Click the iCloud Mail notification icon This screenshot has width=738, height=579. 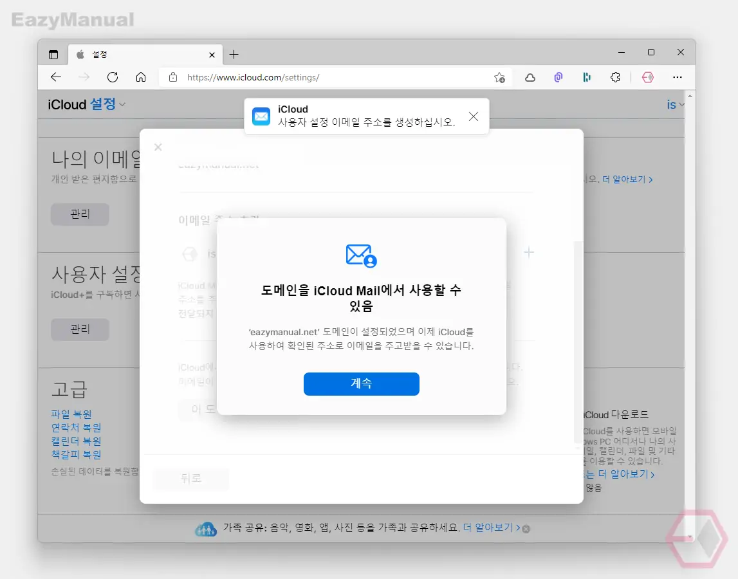[x=261, y=116]
